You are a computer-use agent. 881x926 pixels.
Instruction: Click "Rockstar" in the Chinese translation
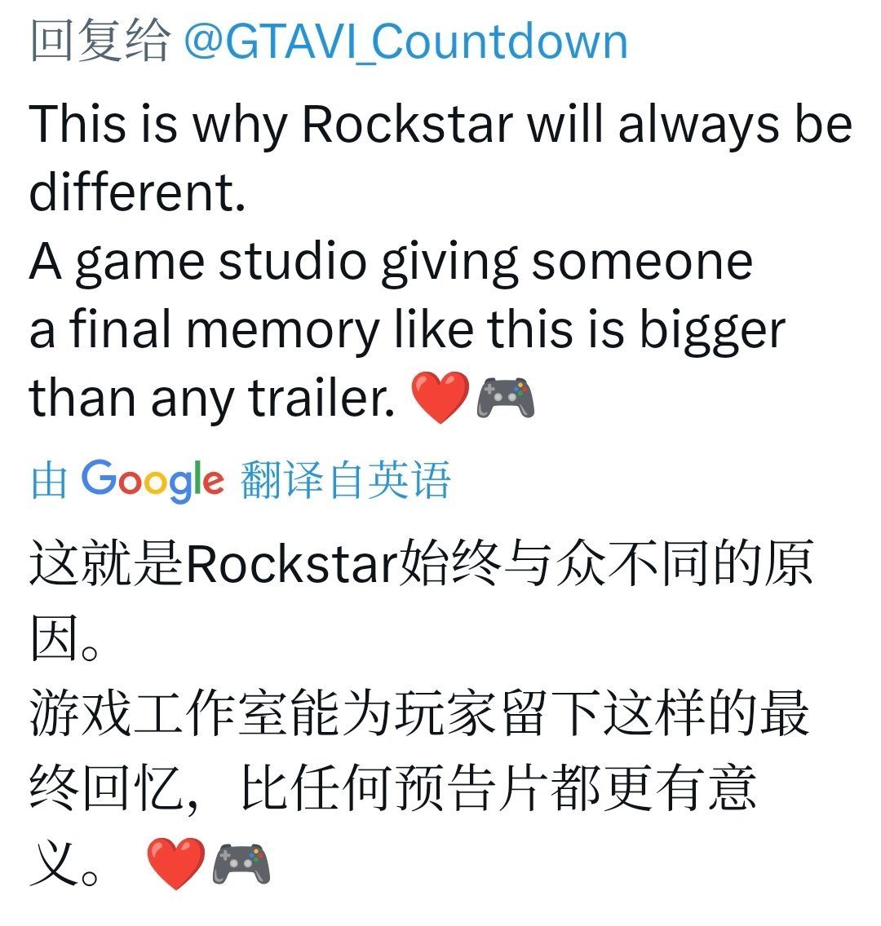(x=291, y=565)
